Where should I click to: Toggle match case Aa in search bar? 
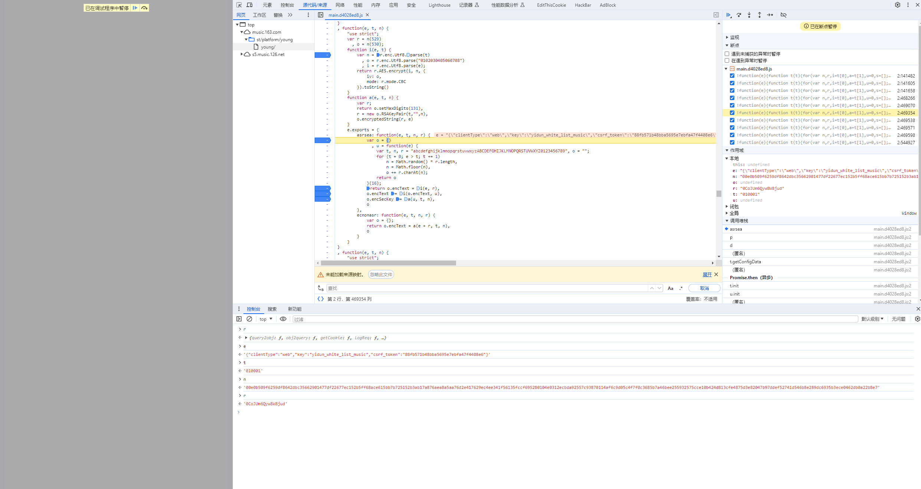click(671, 288)
